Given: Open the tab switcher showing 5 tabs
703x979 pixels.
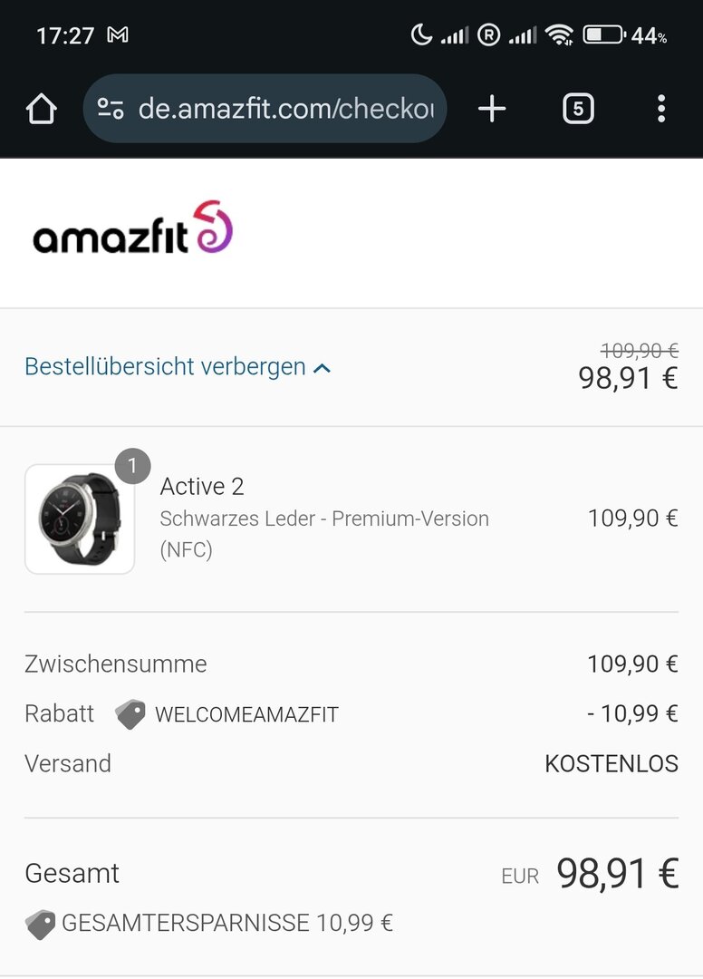Looking at the screenshot, I should tap(578, 110).
